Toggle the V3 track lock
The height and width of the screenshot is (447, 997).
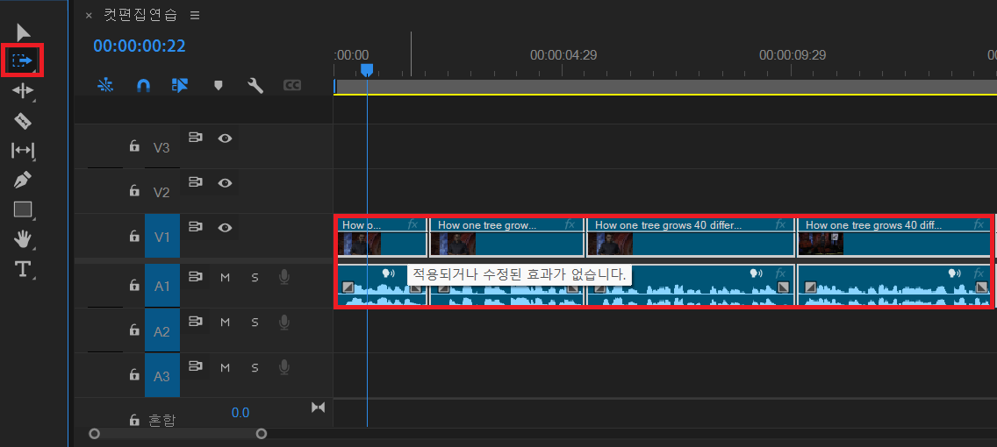[134, 146]
